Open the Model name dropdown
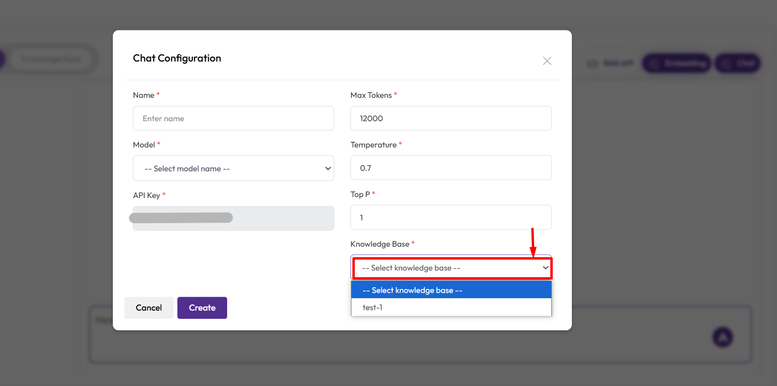The height and width of the screenshot is (386, 777). [233, 168]
